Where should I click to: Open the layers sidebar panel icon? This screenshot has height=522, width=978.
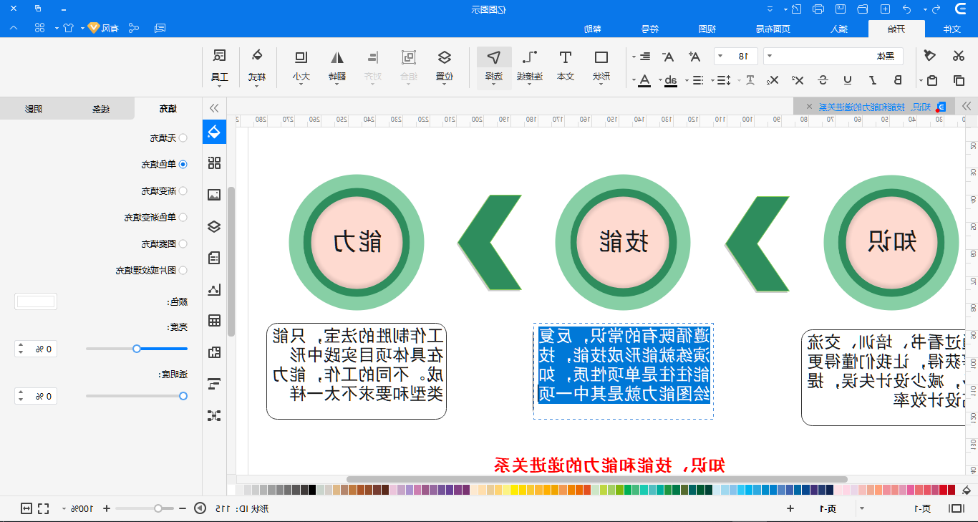pos(214,226)
